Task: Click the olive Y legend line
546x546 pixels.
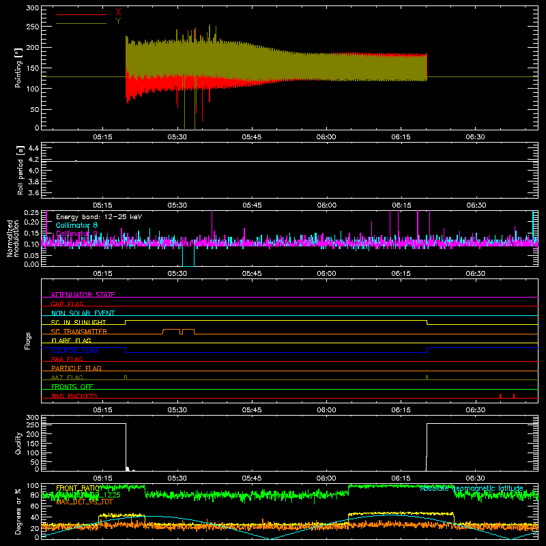Action: 81,24
